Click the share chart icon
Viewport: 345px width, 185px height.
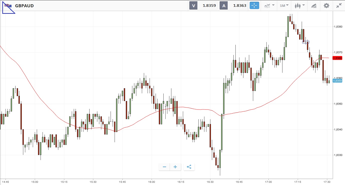(x=189, y=167)
